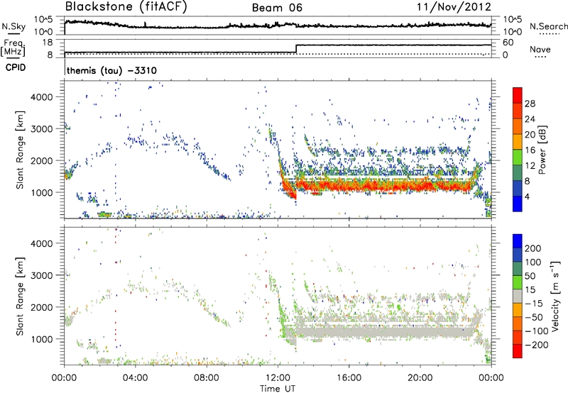Click the 'Power [dB]' color bar title

pyautogui.click(x=542, y=150)
